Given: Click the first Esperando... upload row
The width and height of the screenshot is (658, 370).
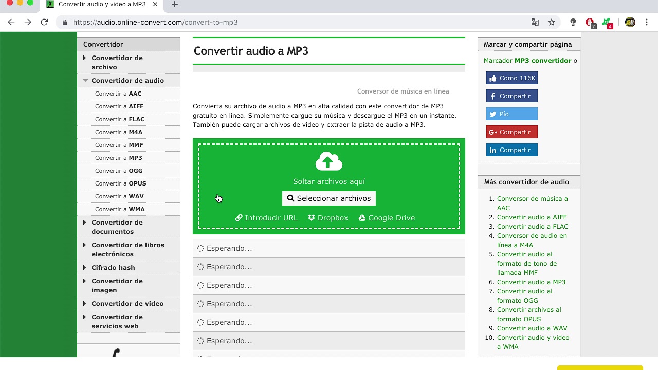Looking at the screenshot, I should pyautogui.click(x=329, y=249).
